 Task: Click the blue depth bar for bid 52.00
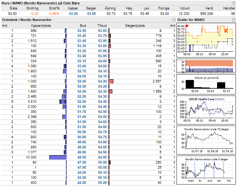point(63,102)
